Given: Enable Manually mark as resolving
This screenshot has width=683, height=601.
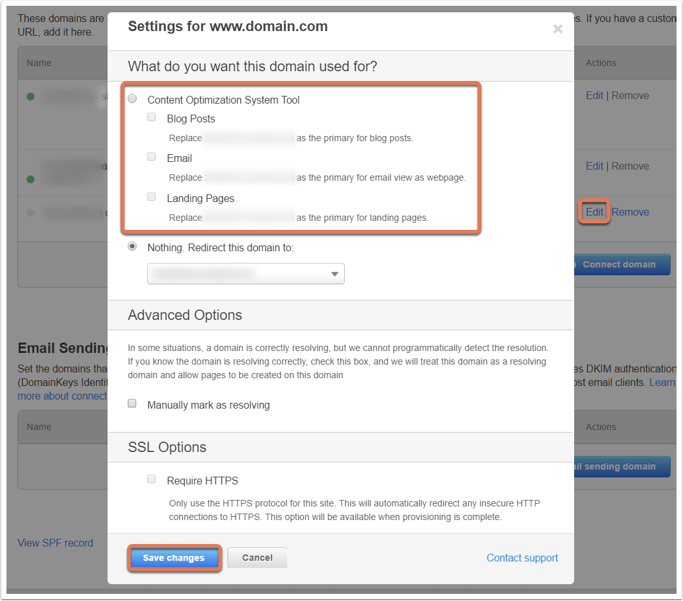Looking at the screenshot, I should (x=132, y=403).
